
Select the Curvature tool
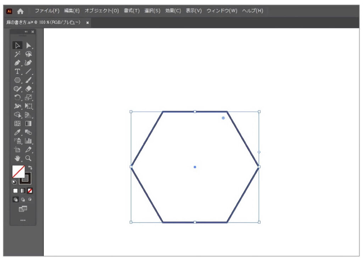click(28, 63)
